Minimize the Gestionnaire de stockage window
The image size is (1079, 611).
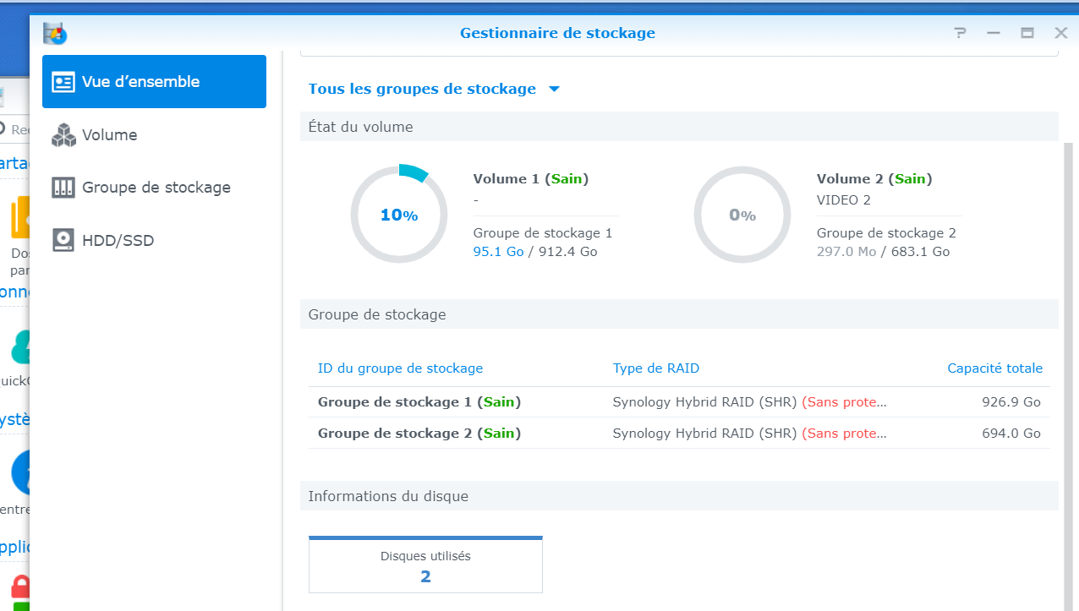(x=994, y=33)
